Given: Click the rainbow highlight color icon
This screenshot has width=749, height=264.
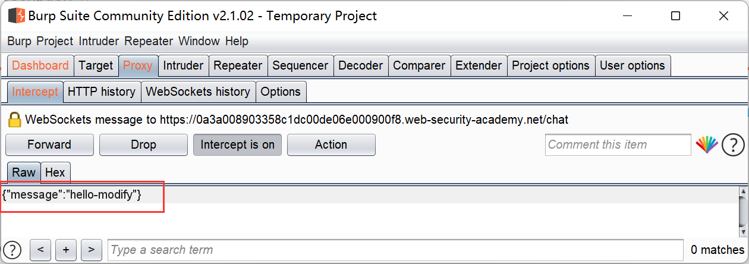Looking at the screenshot, I should (707, 144).
